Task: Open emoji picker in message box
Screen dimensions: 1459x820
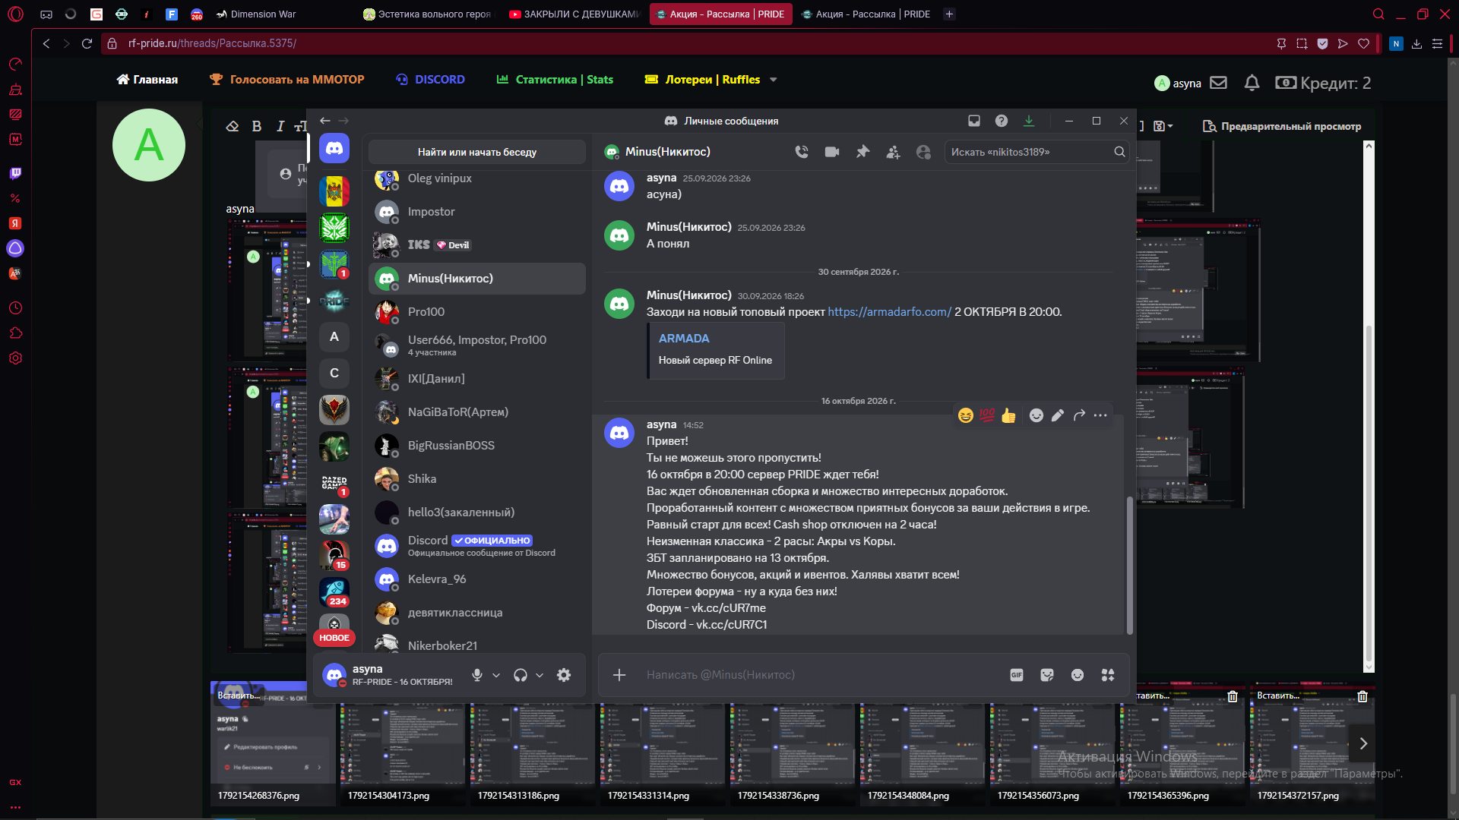Action: (x=1078, y=675)
